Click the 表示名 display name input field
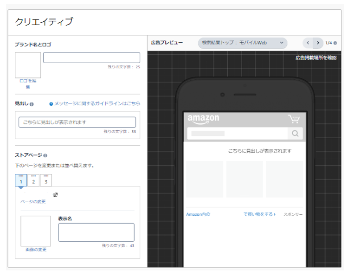 click(x=96, y=232)
